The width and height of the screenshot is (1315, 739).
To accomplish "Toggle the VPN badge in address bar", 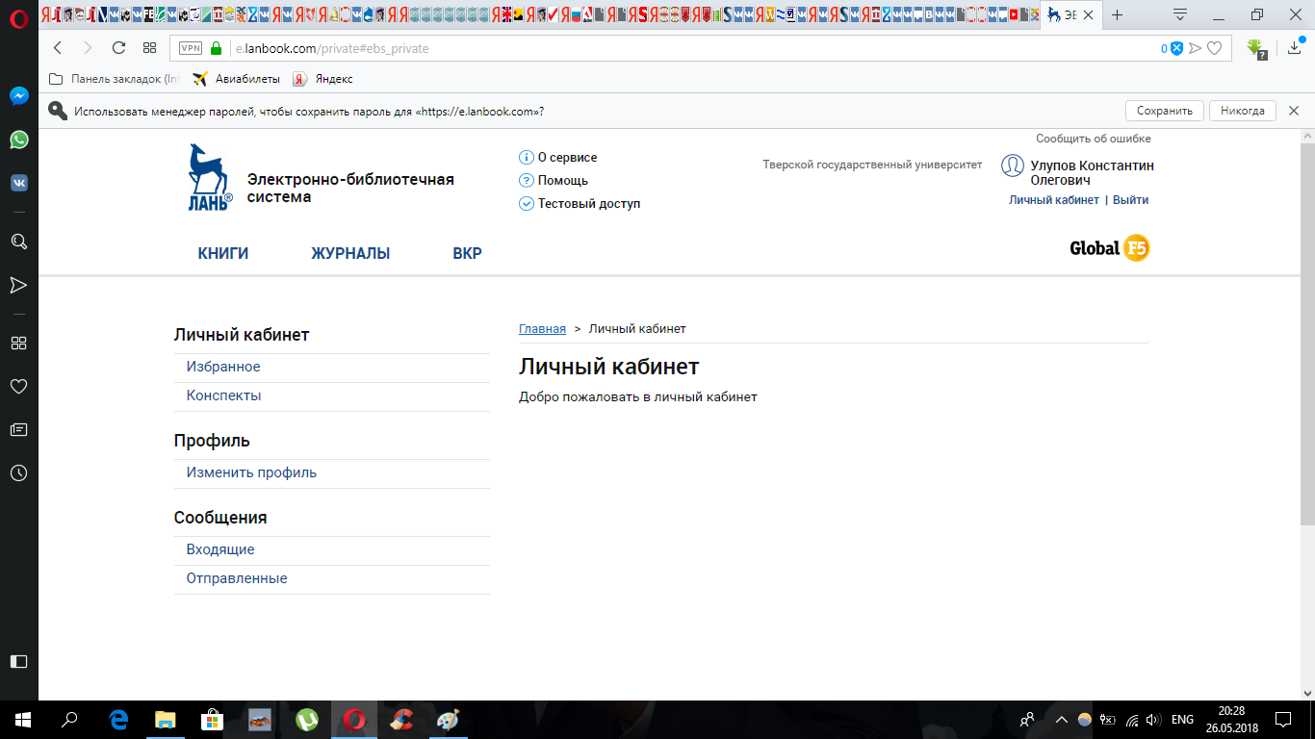I will [191, 48].
